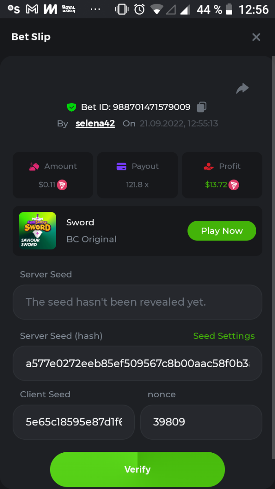Click the green verified shield icon
275x489 pixels.
pyautogui.click(x=72, y=107)
